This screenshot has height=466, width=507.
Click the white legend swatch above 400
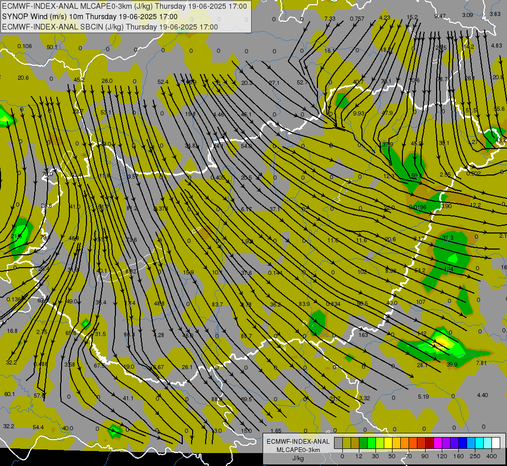point(496,443)
